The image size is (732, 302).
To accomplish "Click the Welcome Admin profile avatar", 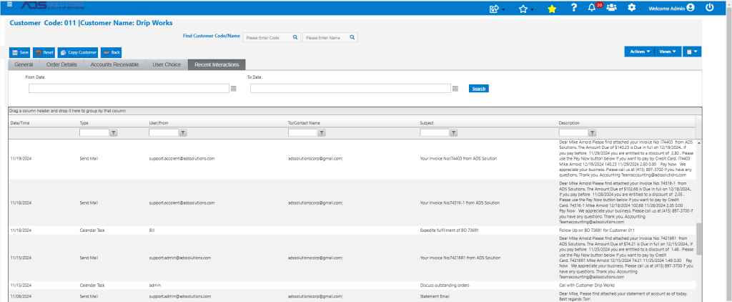I will pyautogui.click(x=691, y=8).
